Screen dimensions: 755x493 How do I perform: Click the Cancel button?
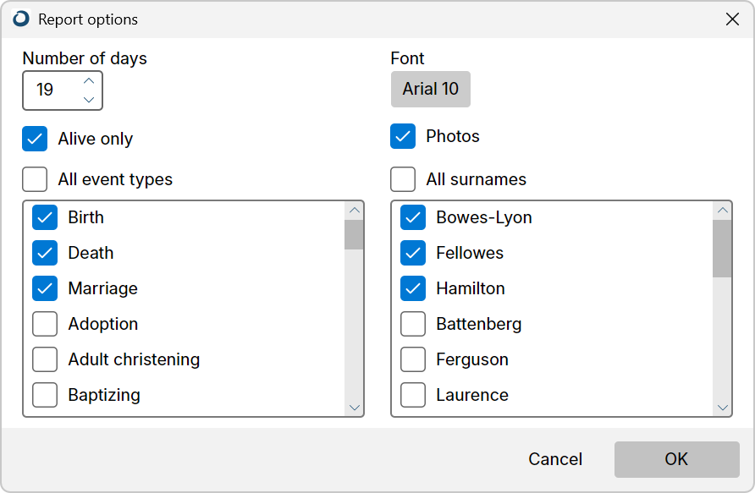[555, 459]
